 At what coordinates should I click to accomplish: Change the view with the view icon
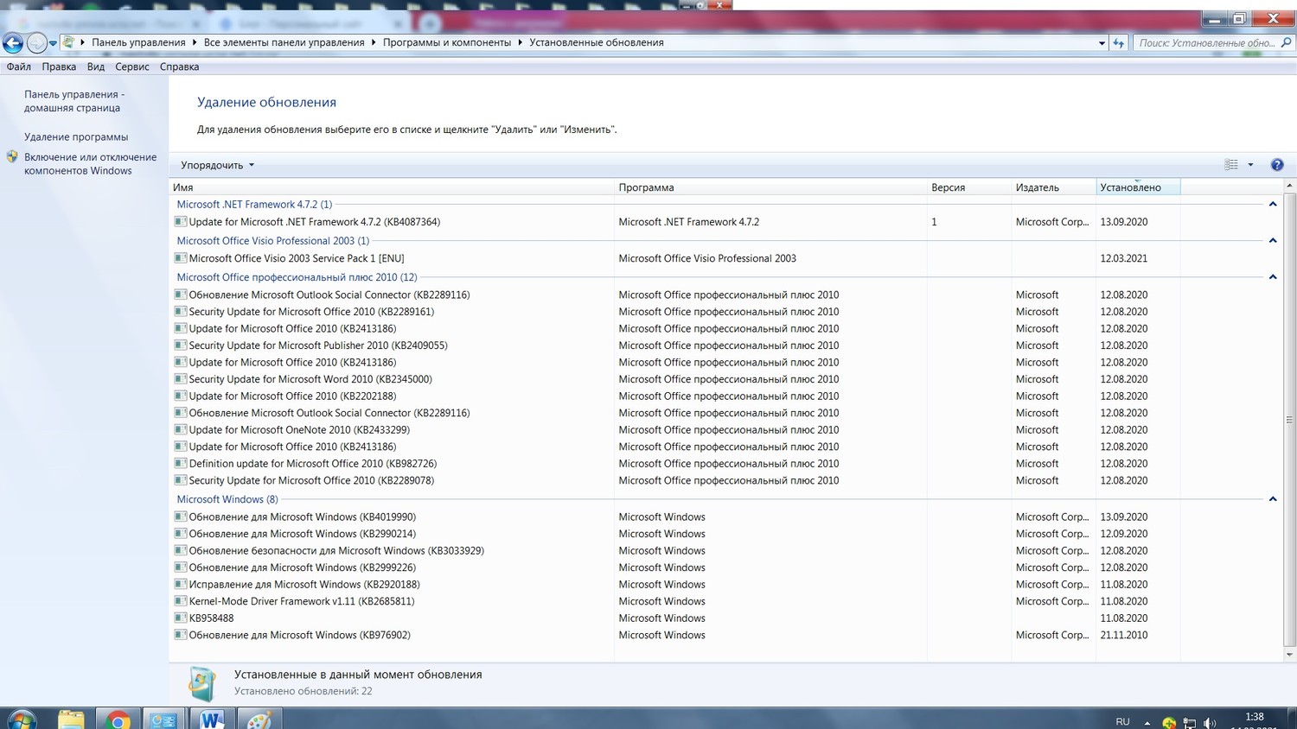click(x=1231, y=164)
